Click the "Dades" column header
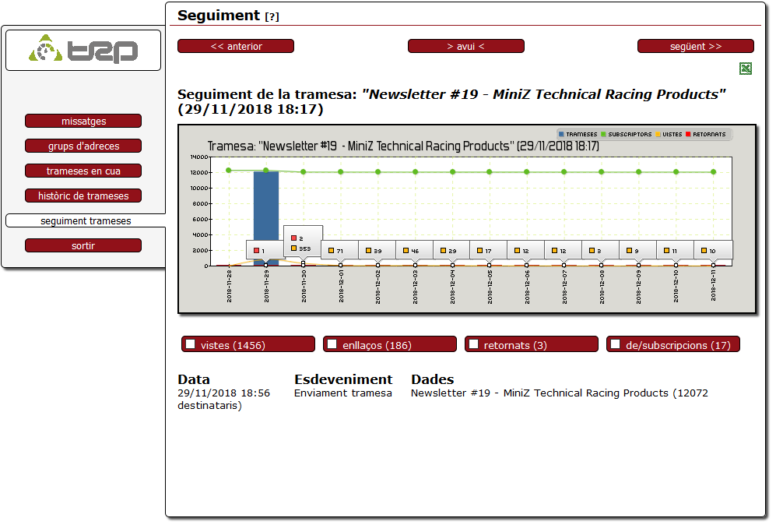This screenshot has height=525, width=776. [433, 379]
